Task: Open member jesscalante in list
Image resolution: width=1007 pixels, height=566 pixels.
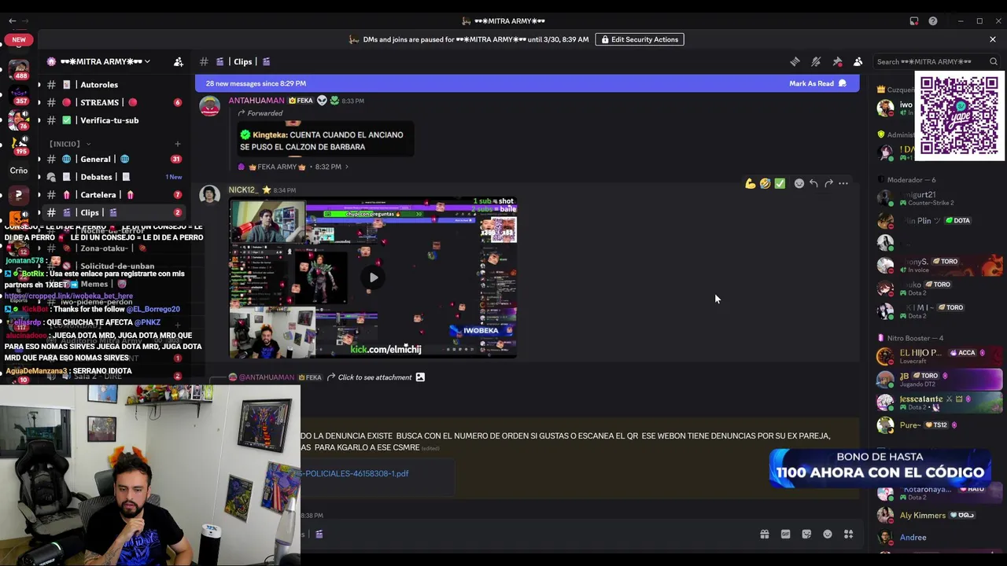Action: [936, 402]
